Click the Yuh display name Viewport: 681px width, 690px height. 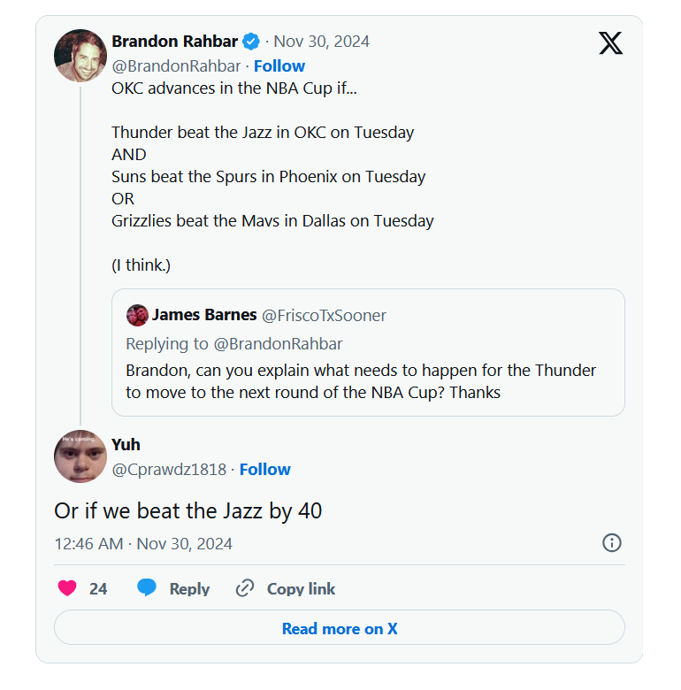(126, 444)
